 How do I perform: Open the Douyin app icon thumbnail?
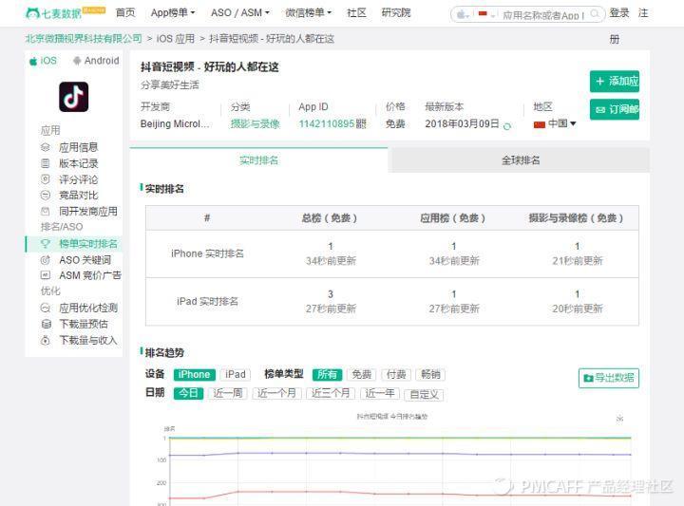point(74,97)
